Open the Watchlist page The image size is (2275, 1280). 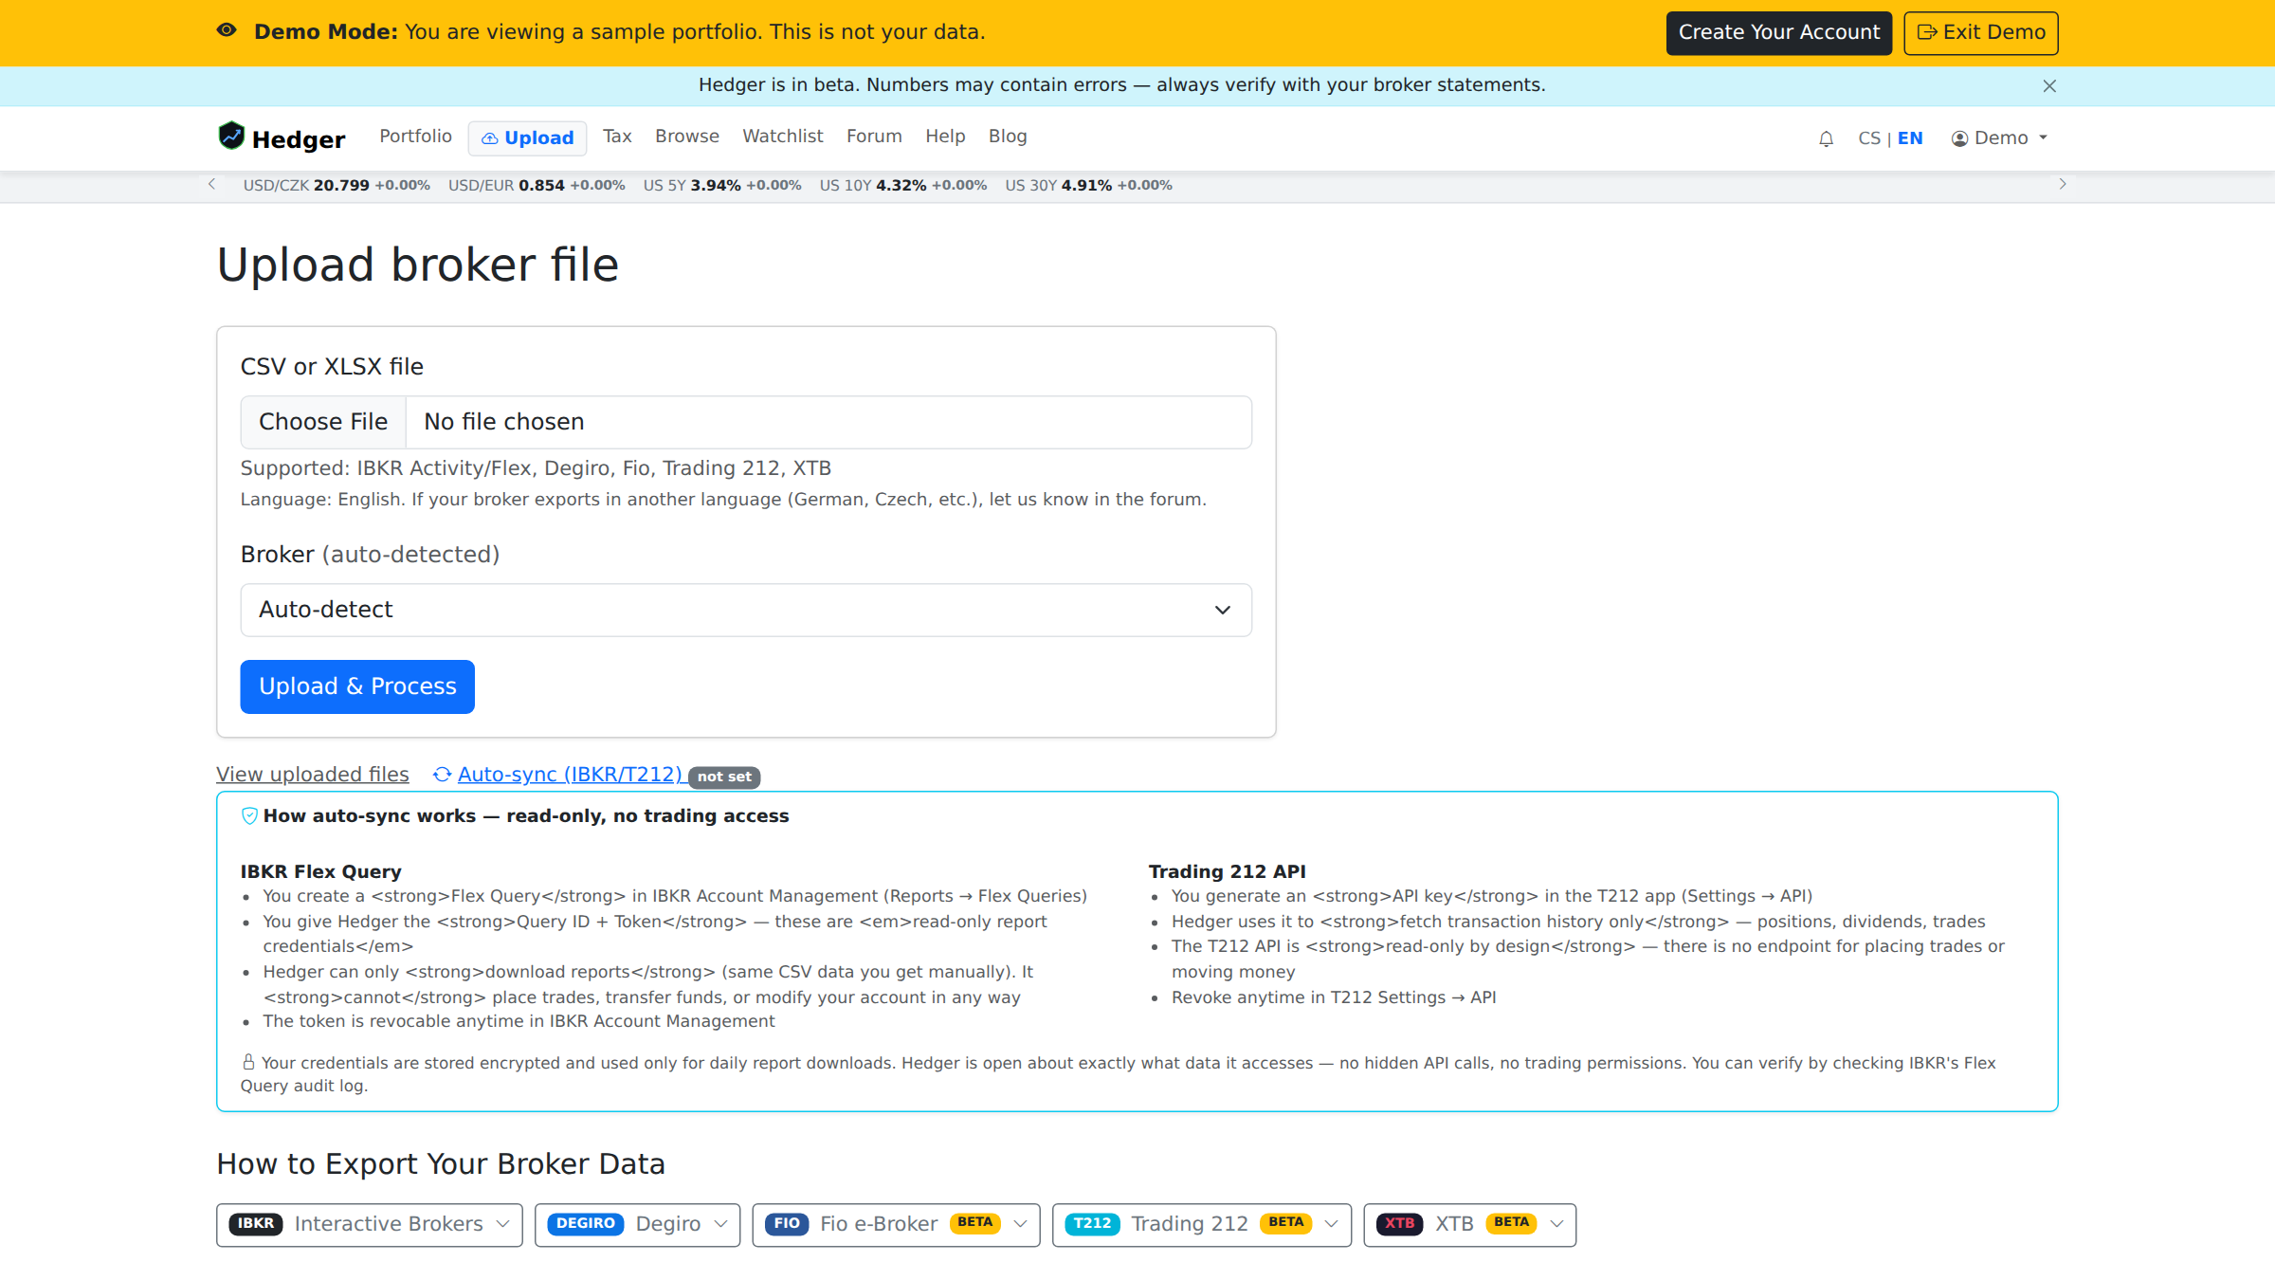tap(783, 137)
